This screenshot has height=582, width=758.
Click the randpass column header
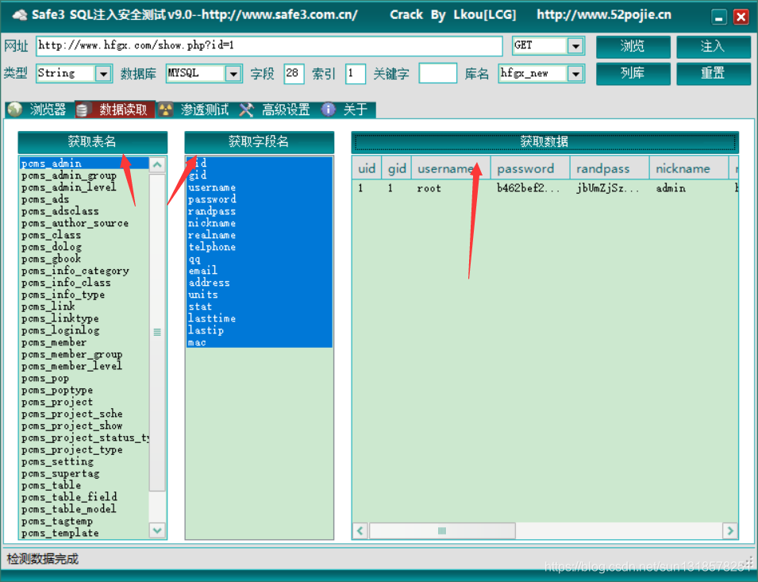610,168
